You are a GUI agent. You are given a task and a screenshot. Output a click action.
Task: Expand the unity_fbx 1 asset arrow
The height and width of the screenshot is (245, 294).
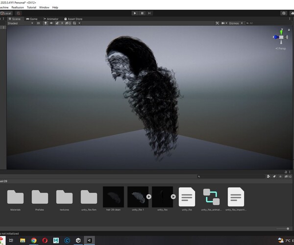click(149, 196)
